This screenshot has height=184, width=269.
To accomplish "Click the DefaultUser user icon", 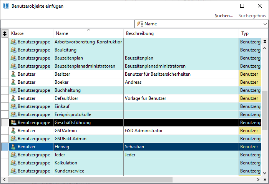I will point(13,98).
